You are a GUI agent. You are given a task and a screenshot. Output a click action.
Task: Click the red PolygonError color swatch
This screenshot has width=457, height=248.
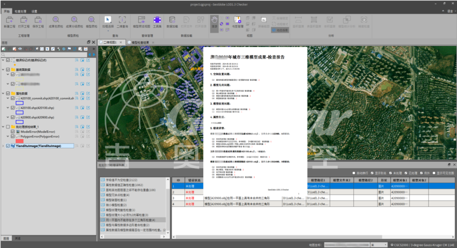[x=19, y=141]
